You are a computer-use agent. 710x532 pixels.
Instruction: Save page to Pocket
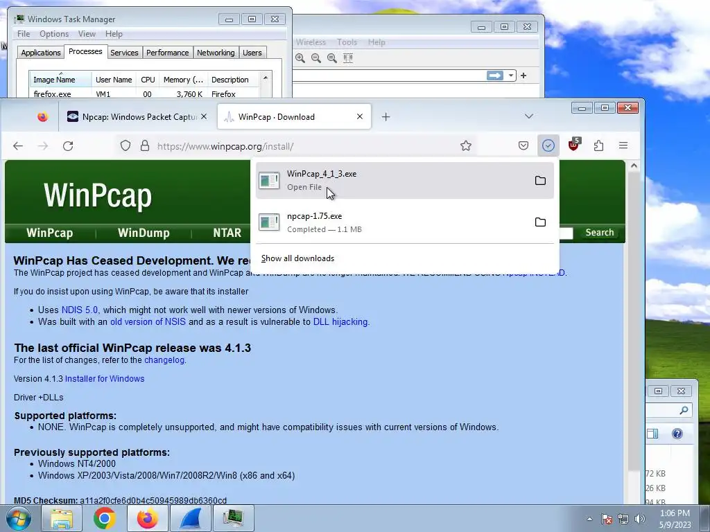[x=523, y=145]
